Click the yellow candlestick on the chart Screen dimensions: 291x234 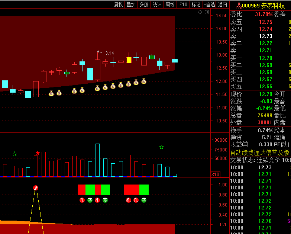click(x=129, y=60)
